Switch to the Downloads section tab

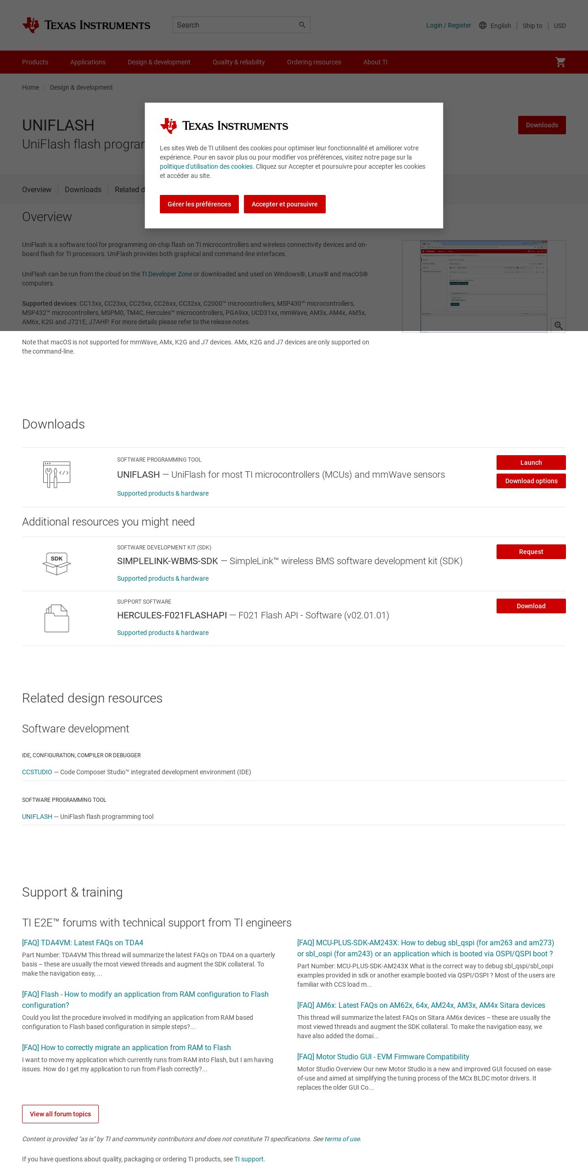[x=83, y=189]
